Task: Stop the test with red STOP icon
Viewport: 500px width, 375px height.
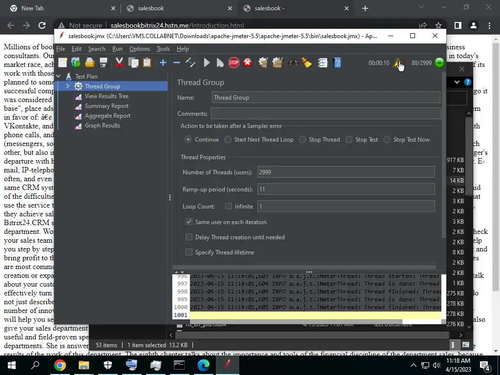Action: [234, 62]
